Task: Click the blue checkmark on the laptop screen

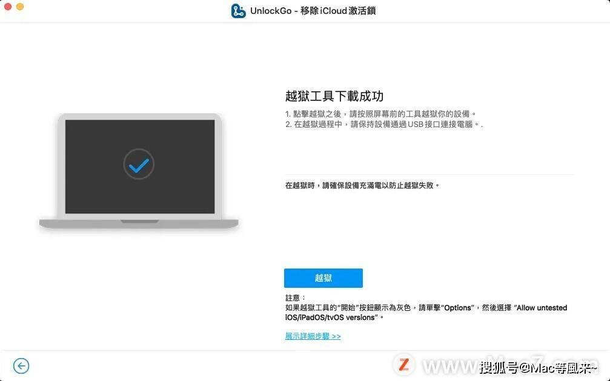Action: coord(139,165)
